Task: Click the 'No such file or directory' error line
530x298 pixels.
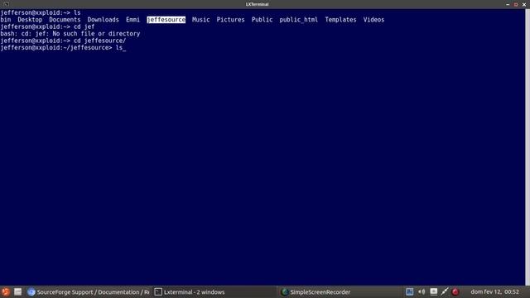Action: 70,33
